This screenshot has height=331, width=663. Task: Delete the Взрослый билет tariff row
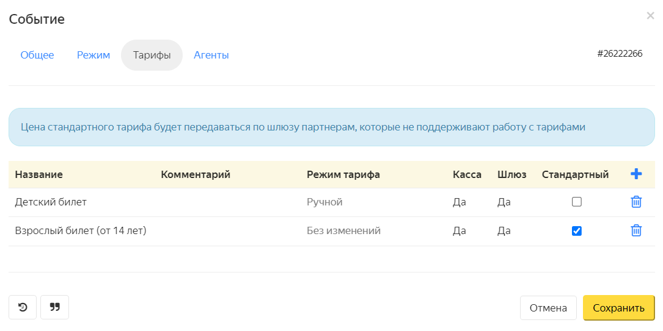(636, 230)
